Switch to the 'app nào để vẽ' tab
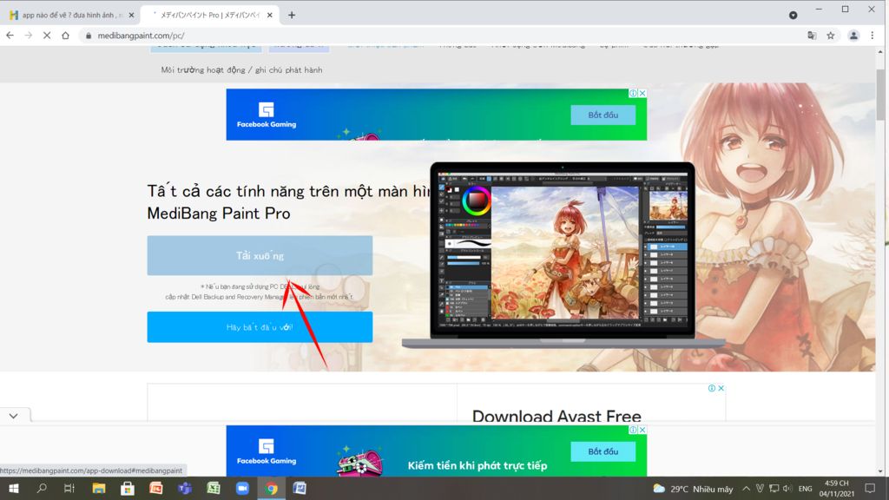This screenshot has height=500, width=889. pyautogui.click(x=70, y=16)
